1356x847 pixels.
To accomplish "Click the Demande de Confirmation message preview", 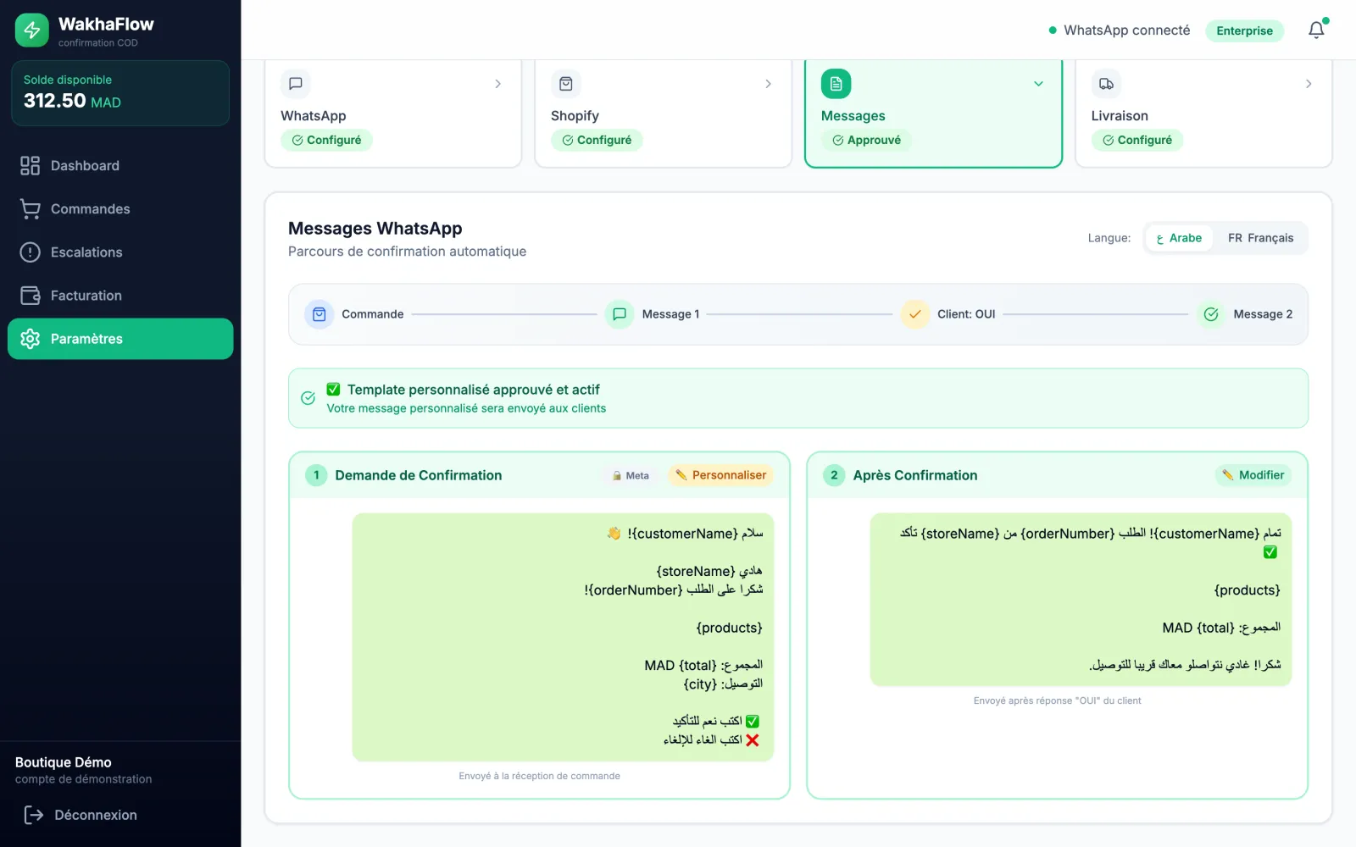I will tap(563, 637).
